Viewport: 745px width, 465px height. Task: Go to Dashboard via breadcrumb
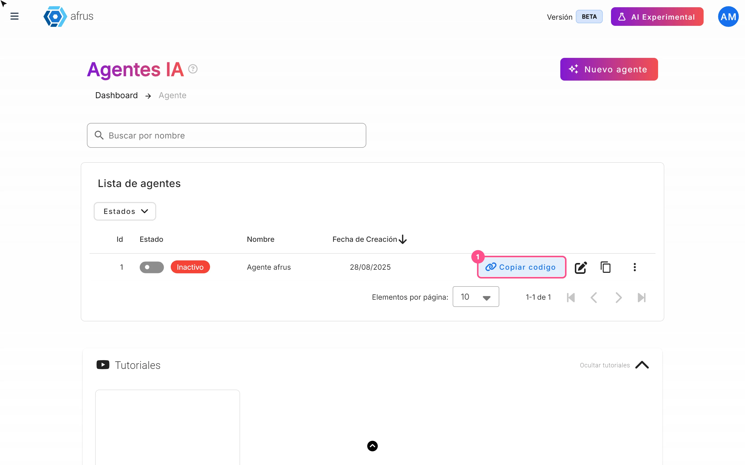[116, 95]
